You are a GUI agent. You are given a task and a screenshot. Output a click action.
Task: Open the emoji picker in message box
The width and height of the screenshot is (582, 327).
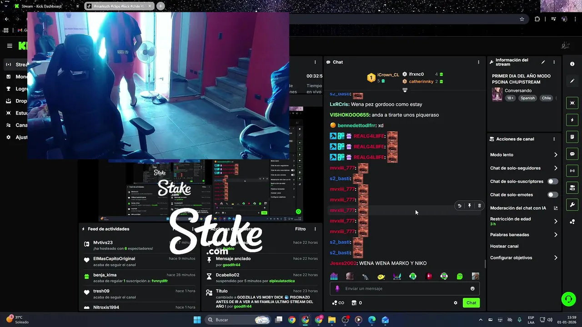coord(472,288)
